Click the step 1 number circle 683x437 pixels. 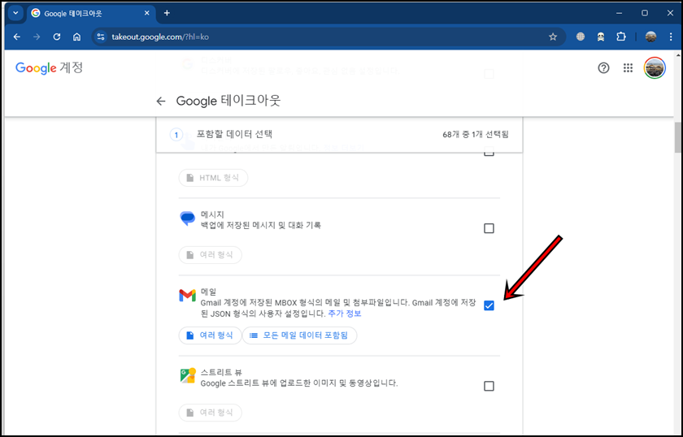pyautogui.click(x=176, y=135)
